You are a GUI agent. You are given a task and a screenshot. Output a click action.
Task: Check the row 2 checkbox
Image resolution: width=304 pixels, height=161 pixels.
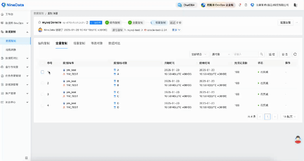[43, 83]
